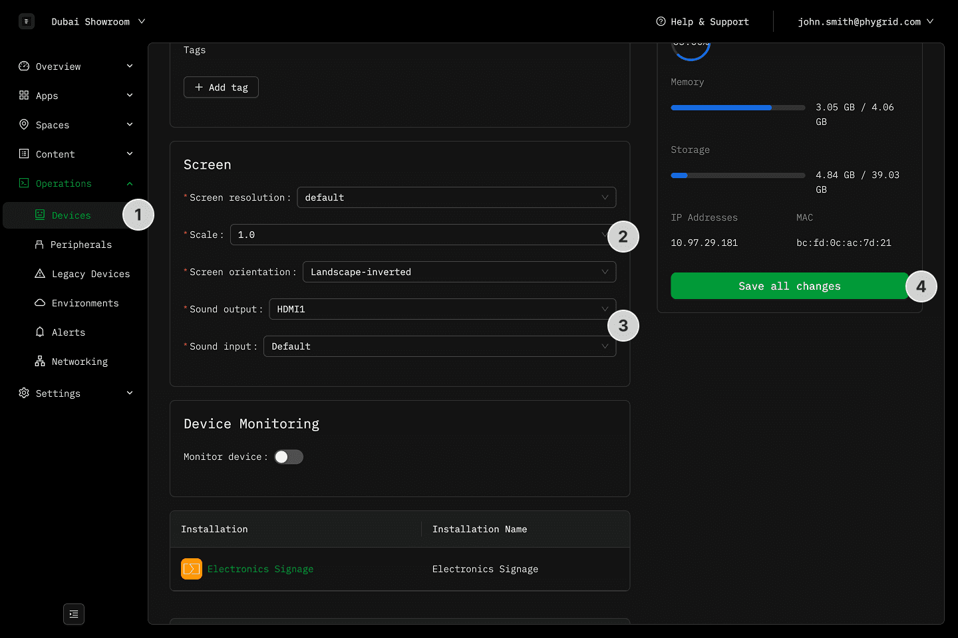958x638 pixels.
Task: Toggle the Monitor device switch
Action: (289, 457)
